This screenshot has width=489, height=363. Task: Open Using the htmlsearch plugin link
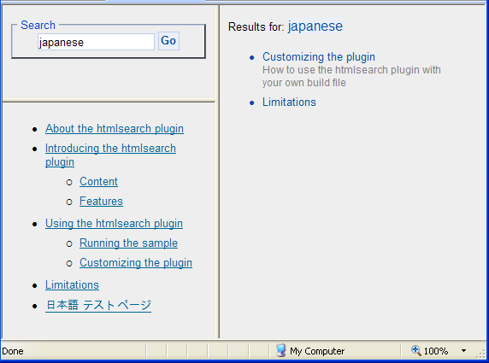[x=114, y=223]
